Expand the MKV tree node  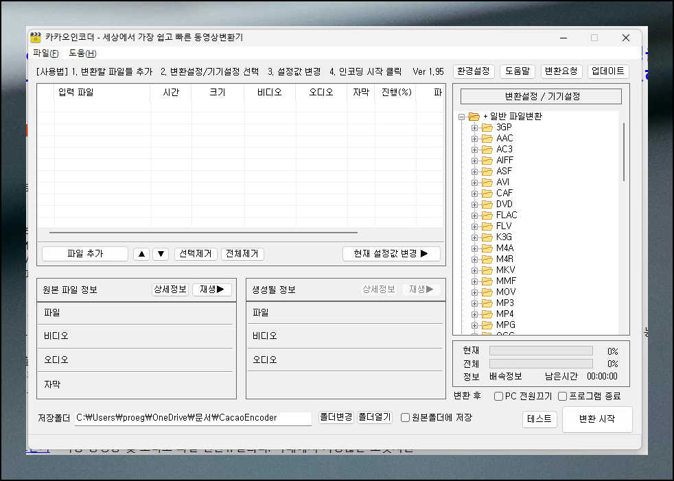474,270
